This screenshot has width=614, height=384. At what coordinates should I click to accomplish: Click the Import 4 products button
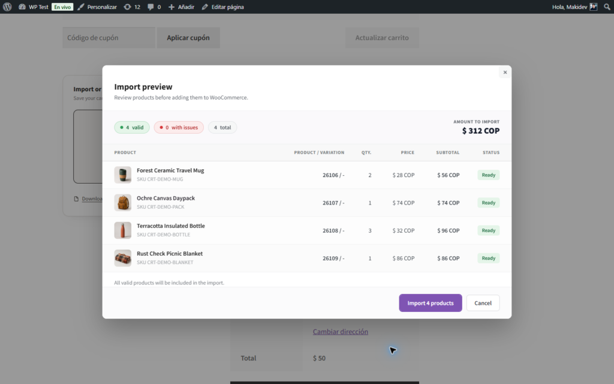point(431,303)
